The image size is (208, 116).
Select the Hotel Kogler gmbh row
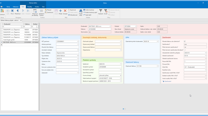coord(9,40)
